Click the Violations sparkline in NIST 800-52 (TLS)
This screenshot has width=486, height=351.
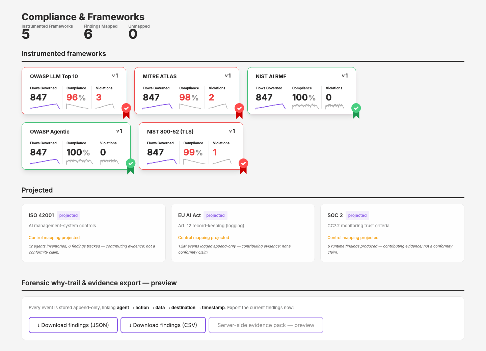[x=222, y=162]
